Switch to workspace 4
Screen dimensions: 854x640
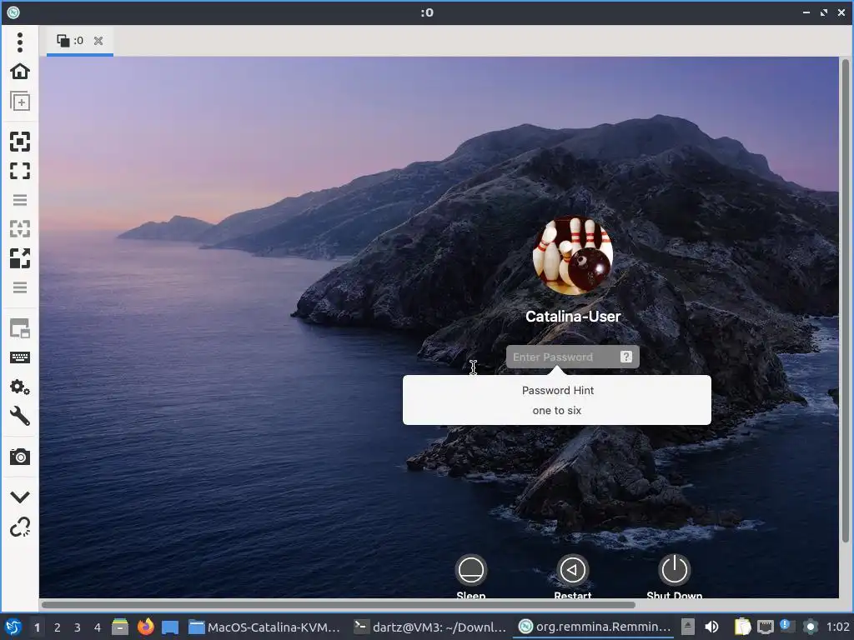click(x=98, y=627)
